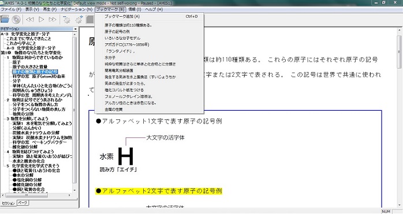Open the 情報 (I) menu

(135, 9)
